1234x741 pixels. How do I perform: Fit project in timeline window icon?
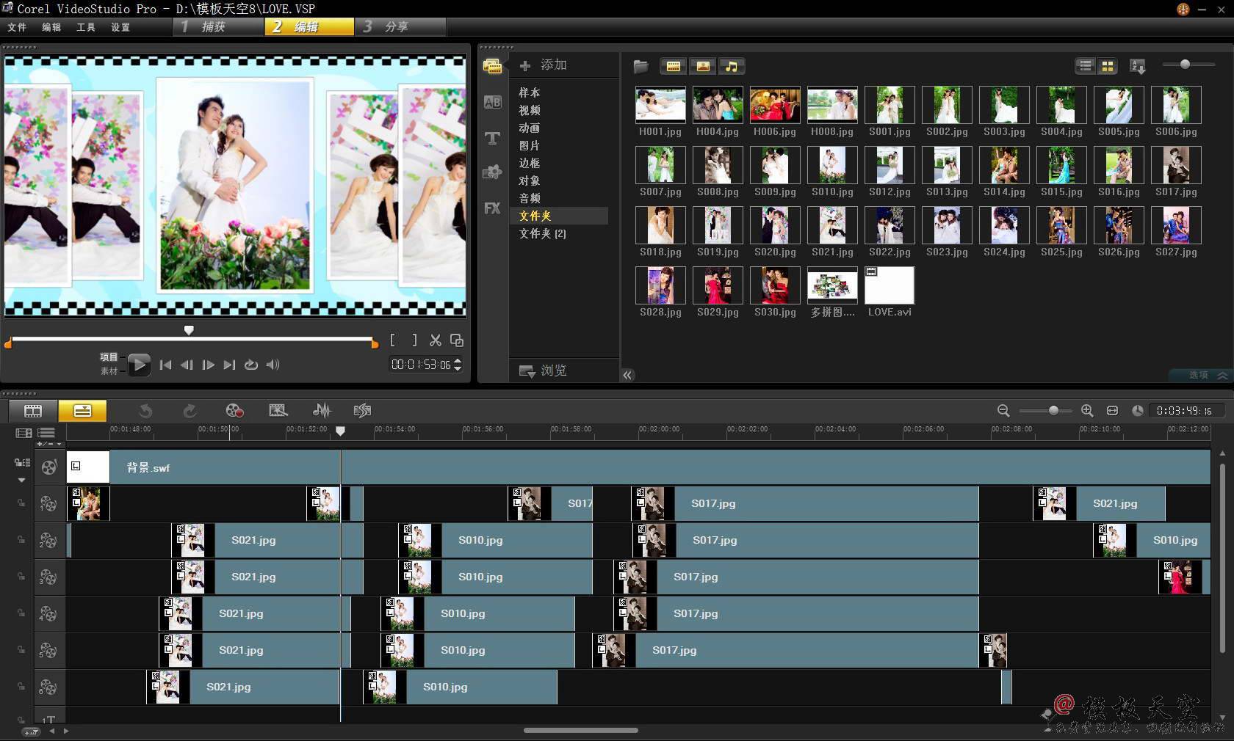pos(1112,411)
